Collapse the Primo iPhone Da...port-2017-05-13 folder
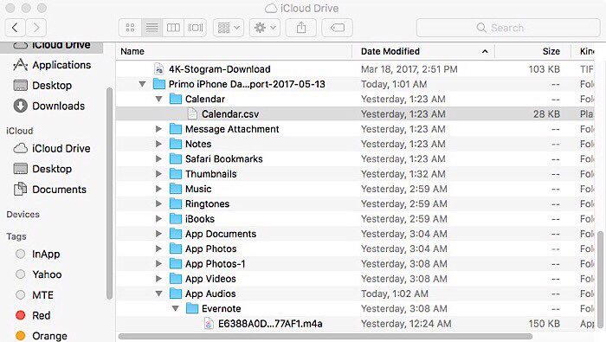This screenshot has width=606, height=342. coord(142,84)
